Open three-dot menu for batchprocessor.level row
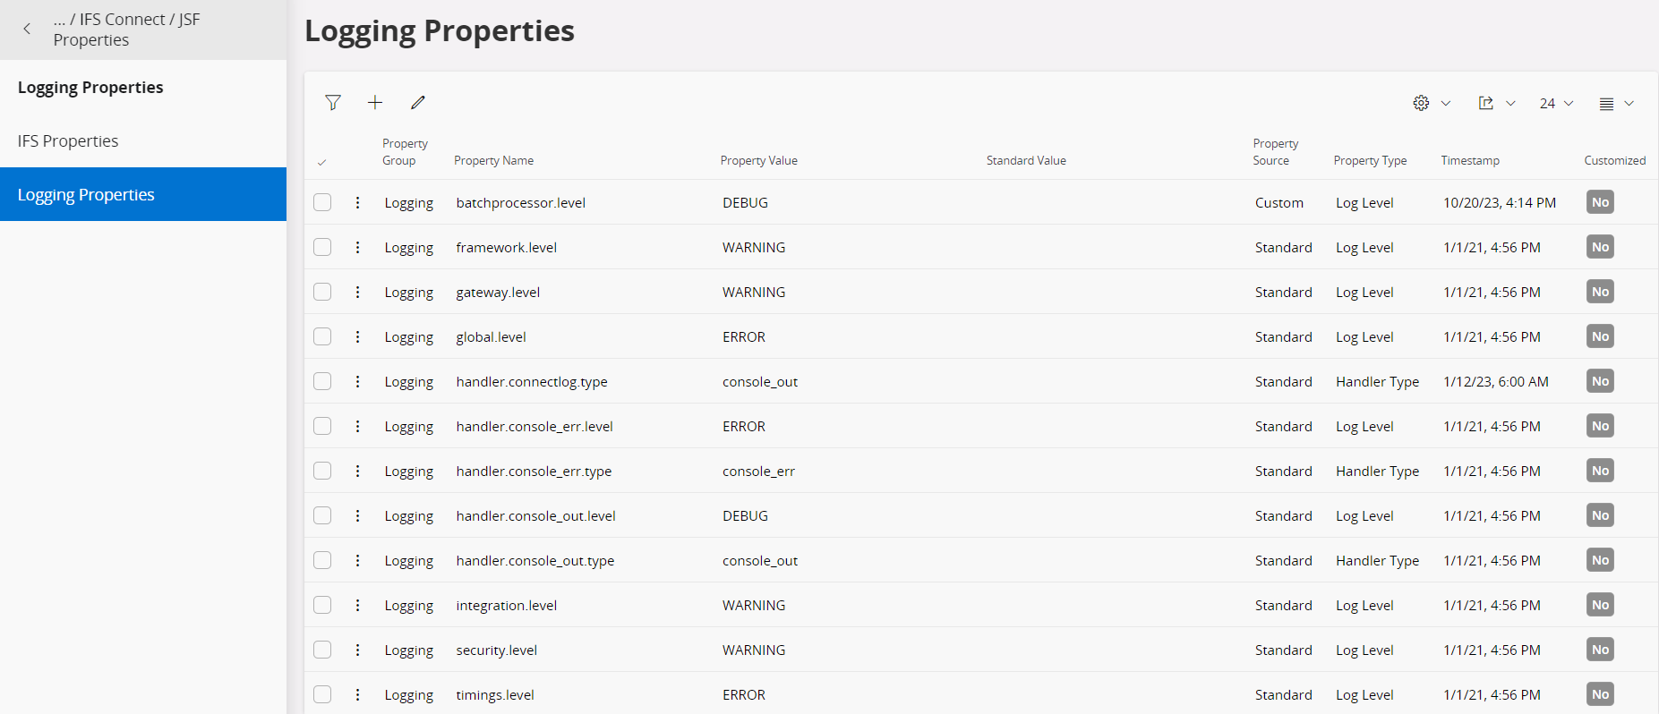The width and height of the screenshot is (1659, 714). pos(357,203)
